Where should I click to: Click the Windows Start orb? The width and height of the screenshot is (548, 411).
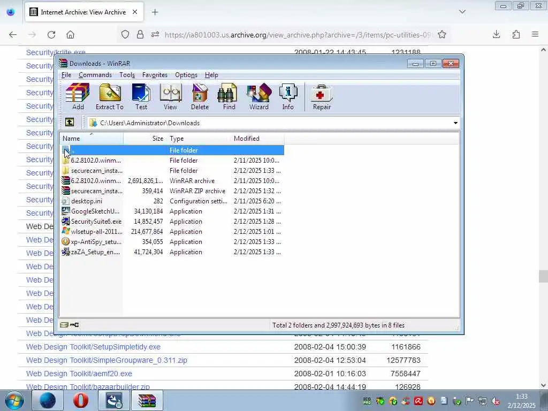[x=14, y=400]
